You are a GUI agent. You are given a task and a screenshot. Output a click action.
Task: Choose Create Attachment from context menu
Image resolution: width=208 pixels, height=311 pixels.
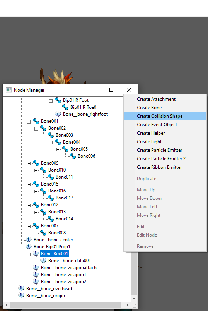coord(165,99)
